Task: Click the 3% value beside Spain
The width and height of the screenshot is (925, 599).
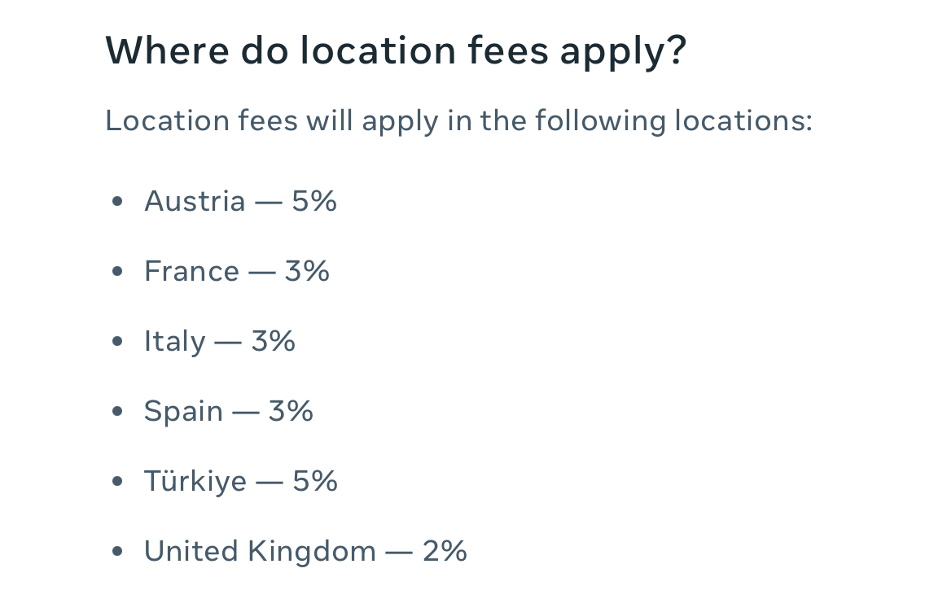Action: [290, 411]
